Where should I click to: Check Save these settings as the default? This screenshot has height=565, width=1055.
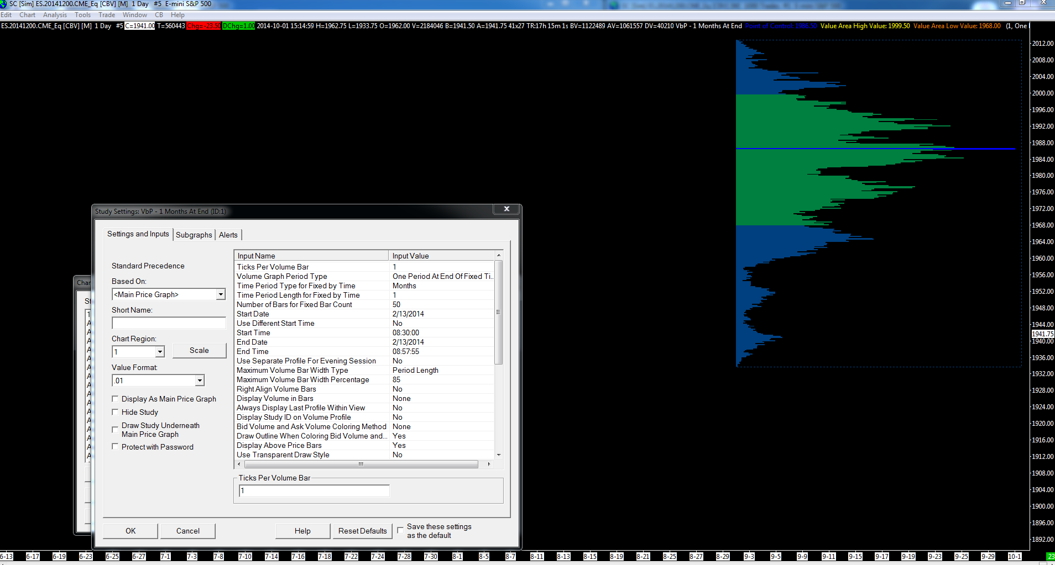coord(400,530)
